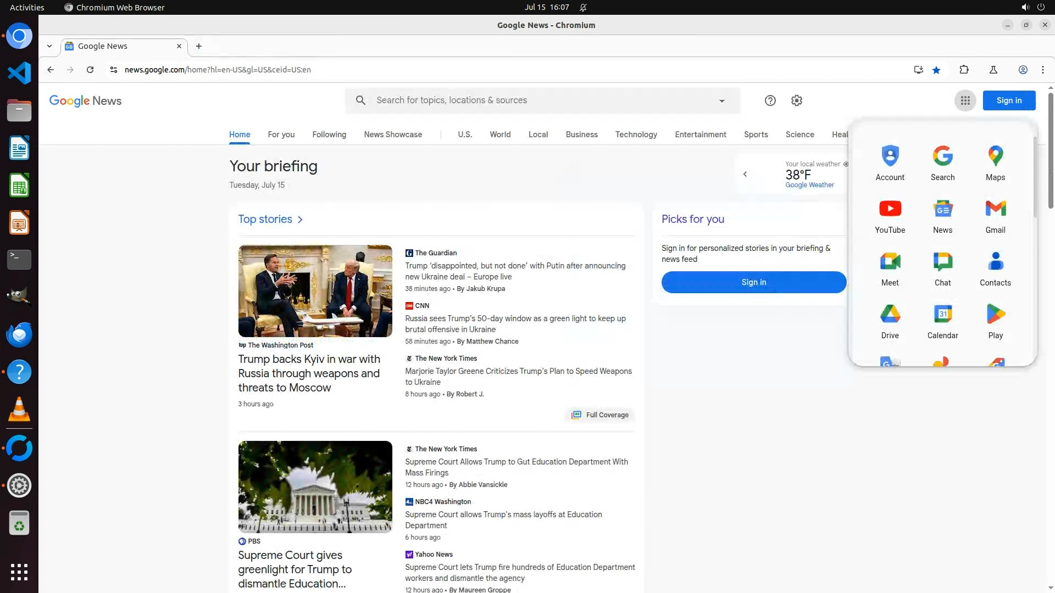Click the Supreme Court building thumbnail

315,486
